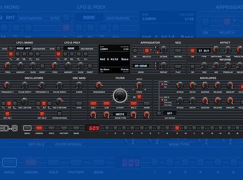Toggle the BANK button
This screenshot has height=180, width=243.
76,128
